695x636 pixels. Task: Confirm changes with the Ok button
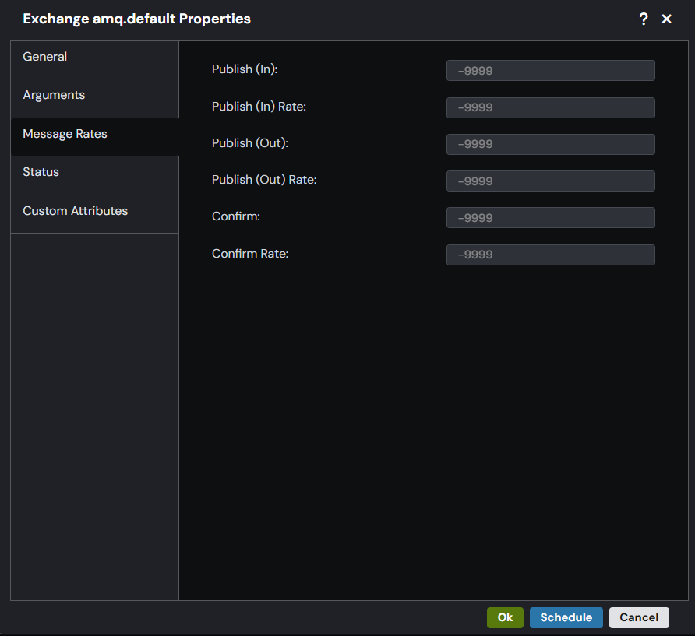point(505,617)
